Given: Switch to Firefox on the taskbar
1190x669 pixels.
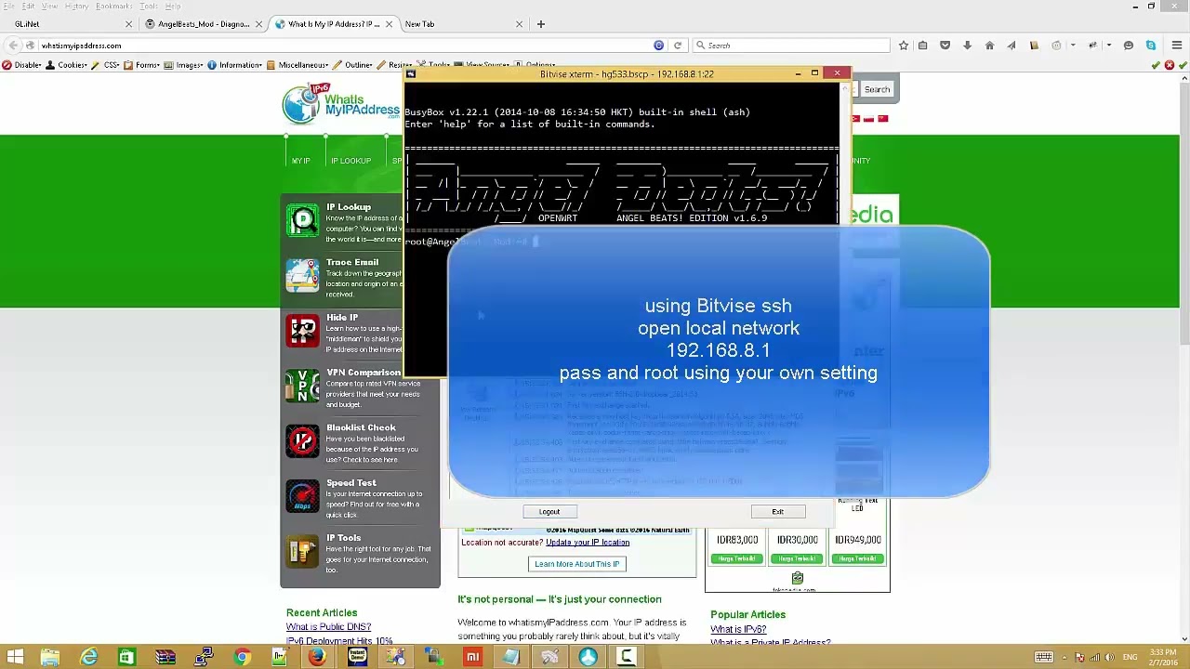Looking at the screenshot, I should [x=317, y=657].
